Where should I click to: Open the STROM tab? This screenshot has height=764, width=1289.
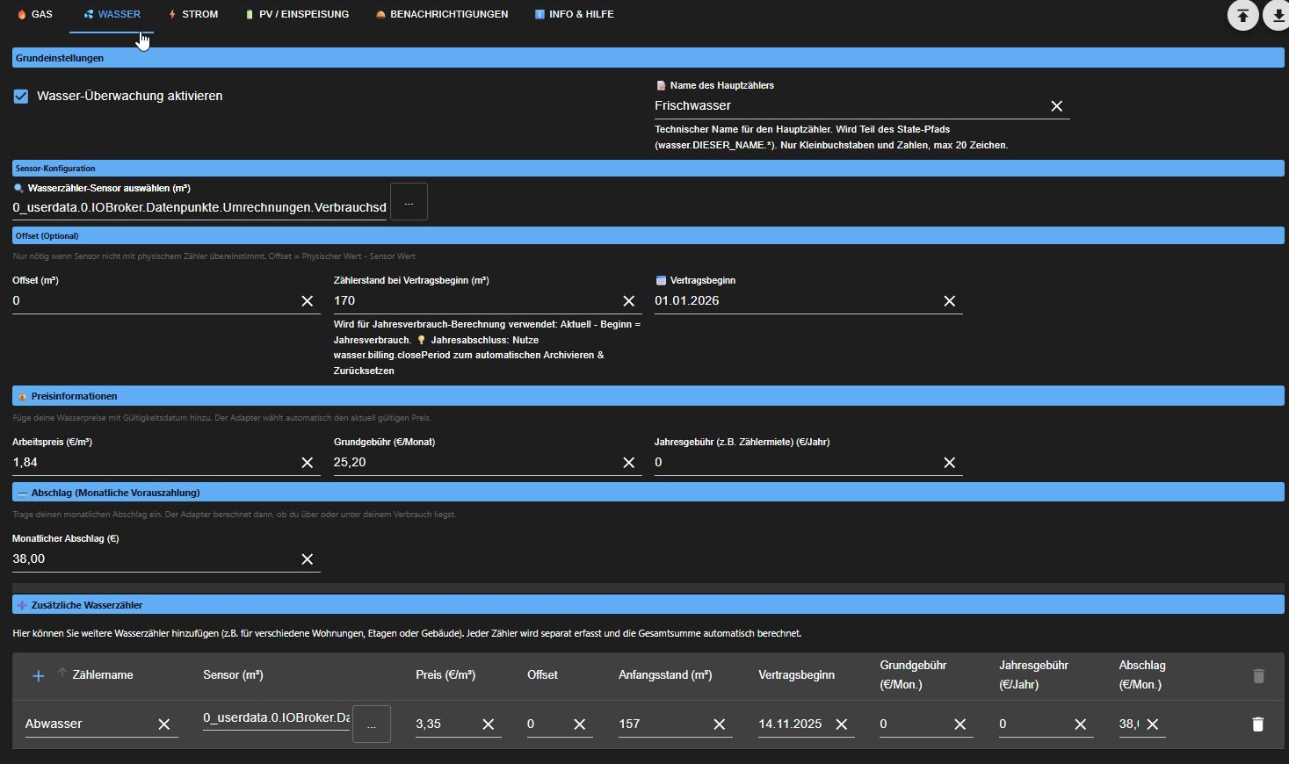coord(193,15)
